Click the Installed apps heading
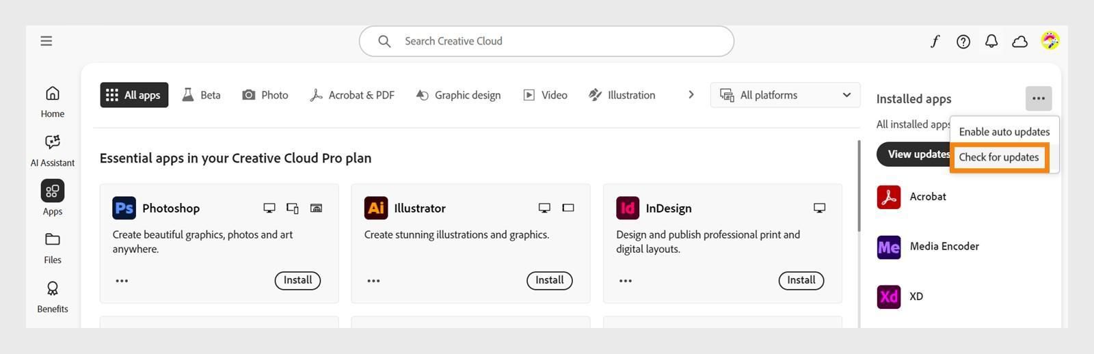Screen dimensions: 1094x354 click(x=913, y=99)
